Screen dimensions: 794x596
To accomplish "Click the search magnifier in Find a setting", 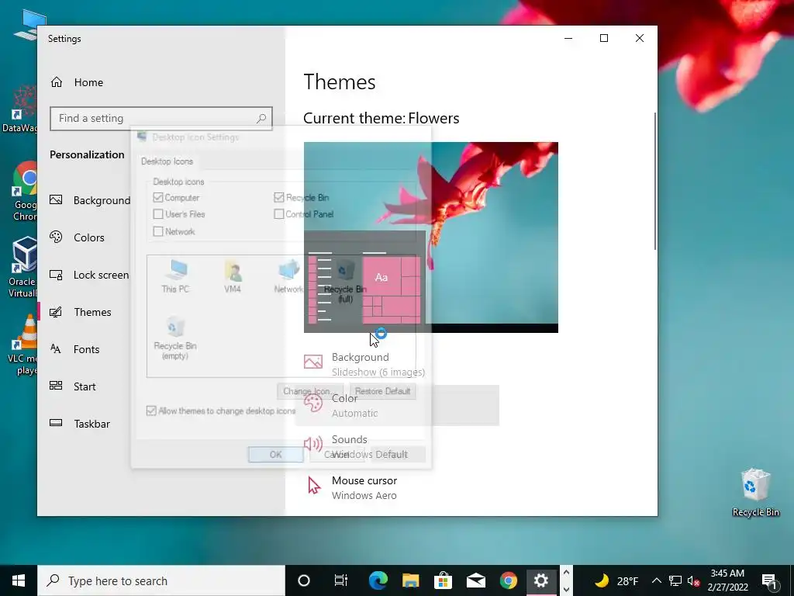I will click(x=261, y=119).
